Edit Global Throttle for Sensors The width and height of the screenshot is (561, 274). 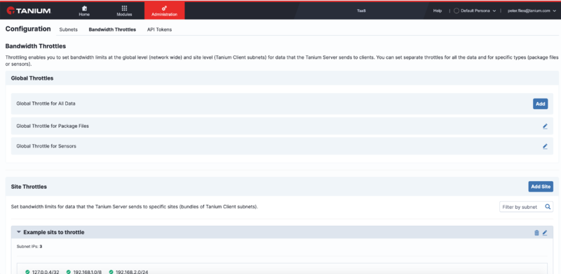545,146
